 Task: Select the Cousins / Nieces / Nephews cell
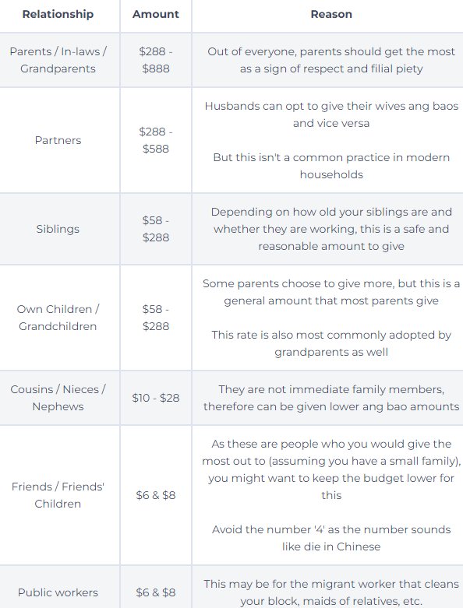tap(58, 398)
